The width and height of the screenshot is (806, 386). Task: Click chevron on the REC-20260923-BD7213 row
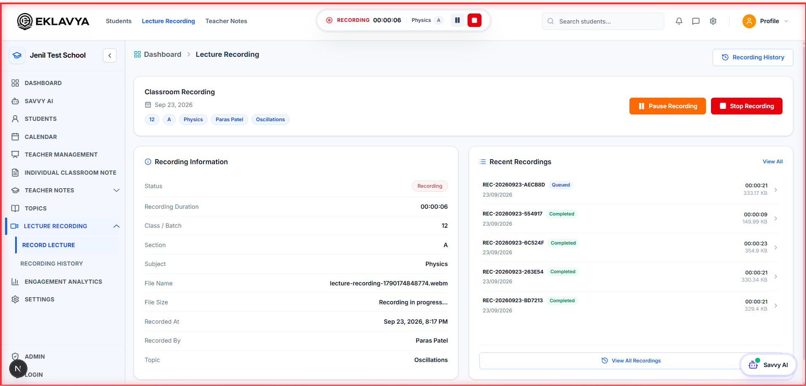[x=776, y=306]
